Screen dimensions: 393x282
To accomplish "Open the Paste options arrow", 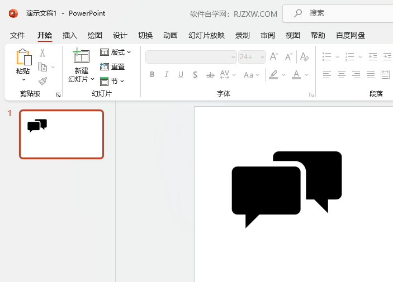I will tap(23, 80).
